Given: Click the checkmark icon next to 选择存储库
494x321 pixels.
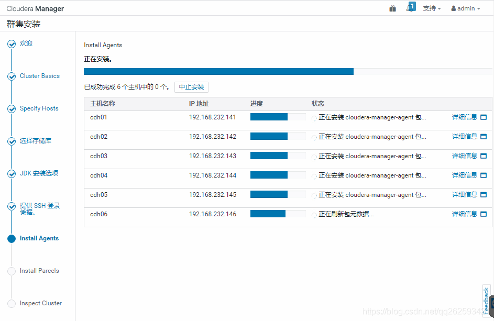Looking at the screenshot, I should tap(12, 141).
